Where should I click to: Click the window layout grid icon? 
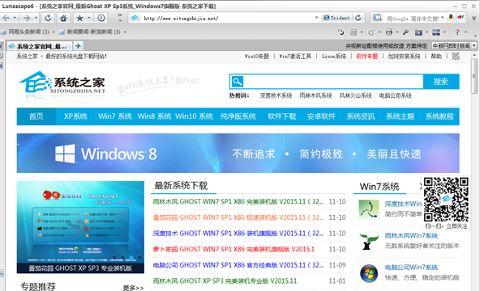point(436,32)
